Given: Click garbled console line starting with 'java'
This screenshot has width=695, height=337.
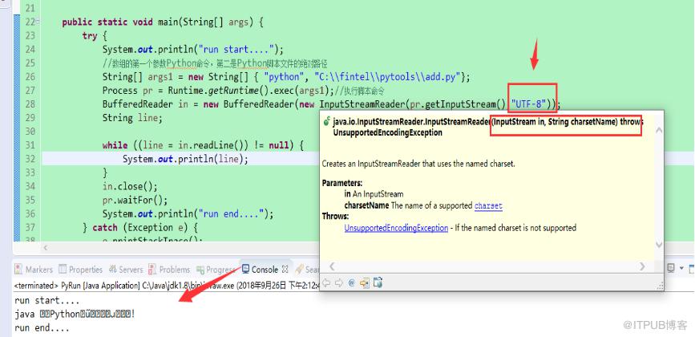Looking at the screenshot, I should [x=75, y=315].
